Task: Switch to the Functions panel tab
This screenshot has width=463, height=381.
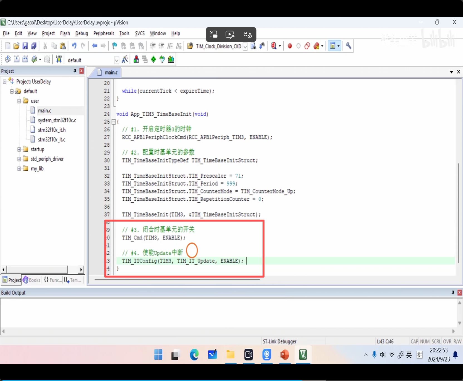Action: [x=53, y=280]
